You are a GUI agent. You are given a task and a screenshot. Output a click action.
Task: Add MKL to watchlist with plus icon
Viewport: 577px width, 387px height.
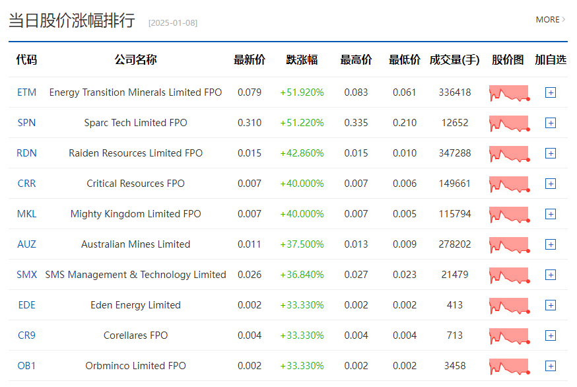point(551,214)
